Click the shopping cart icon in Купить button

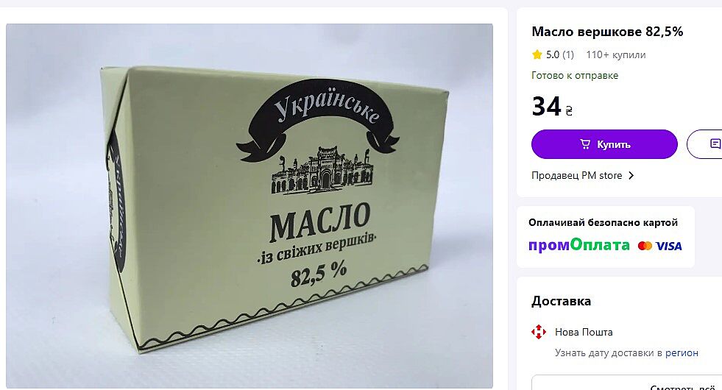click(585, 144)
